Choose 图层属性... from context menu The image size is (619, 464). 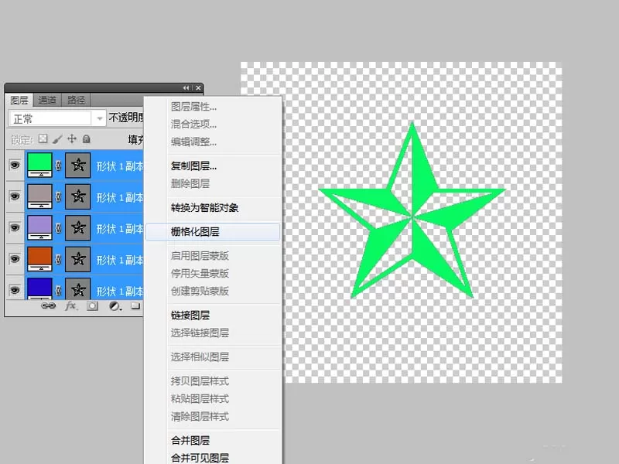point(213,107)
